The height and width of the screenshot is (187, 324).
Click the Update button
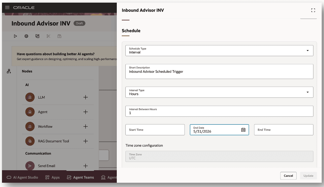pyautogui.click(x=308, y=176)
